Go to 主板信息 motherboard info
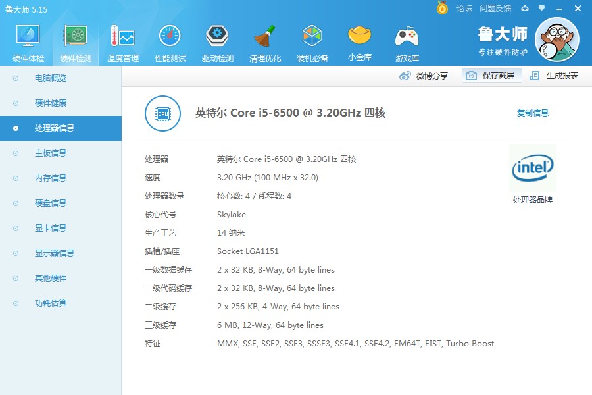The image size is (592, 395). click(61, 153)
